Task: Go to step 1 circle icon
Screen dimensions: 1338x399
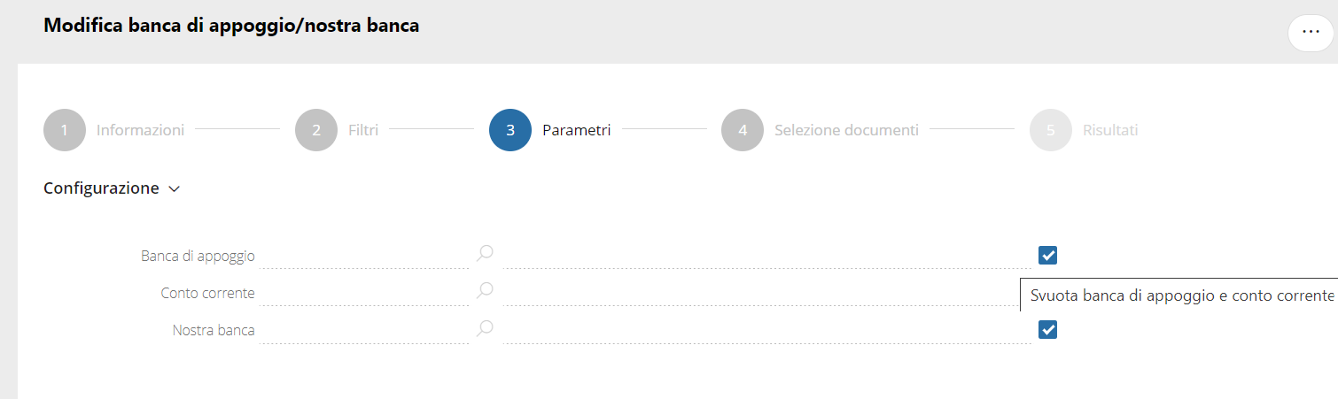Action: coord(64,130)
